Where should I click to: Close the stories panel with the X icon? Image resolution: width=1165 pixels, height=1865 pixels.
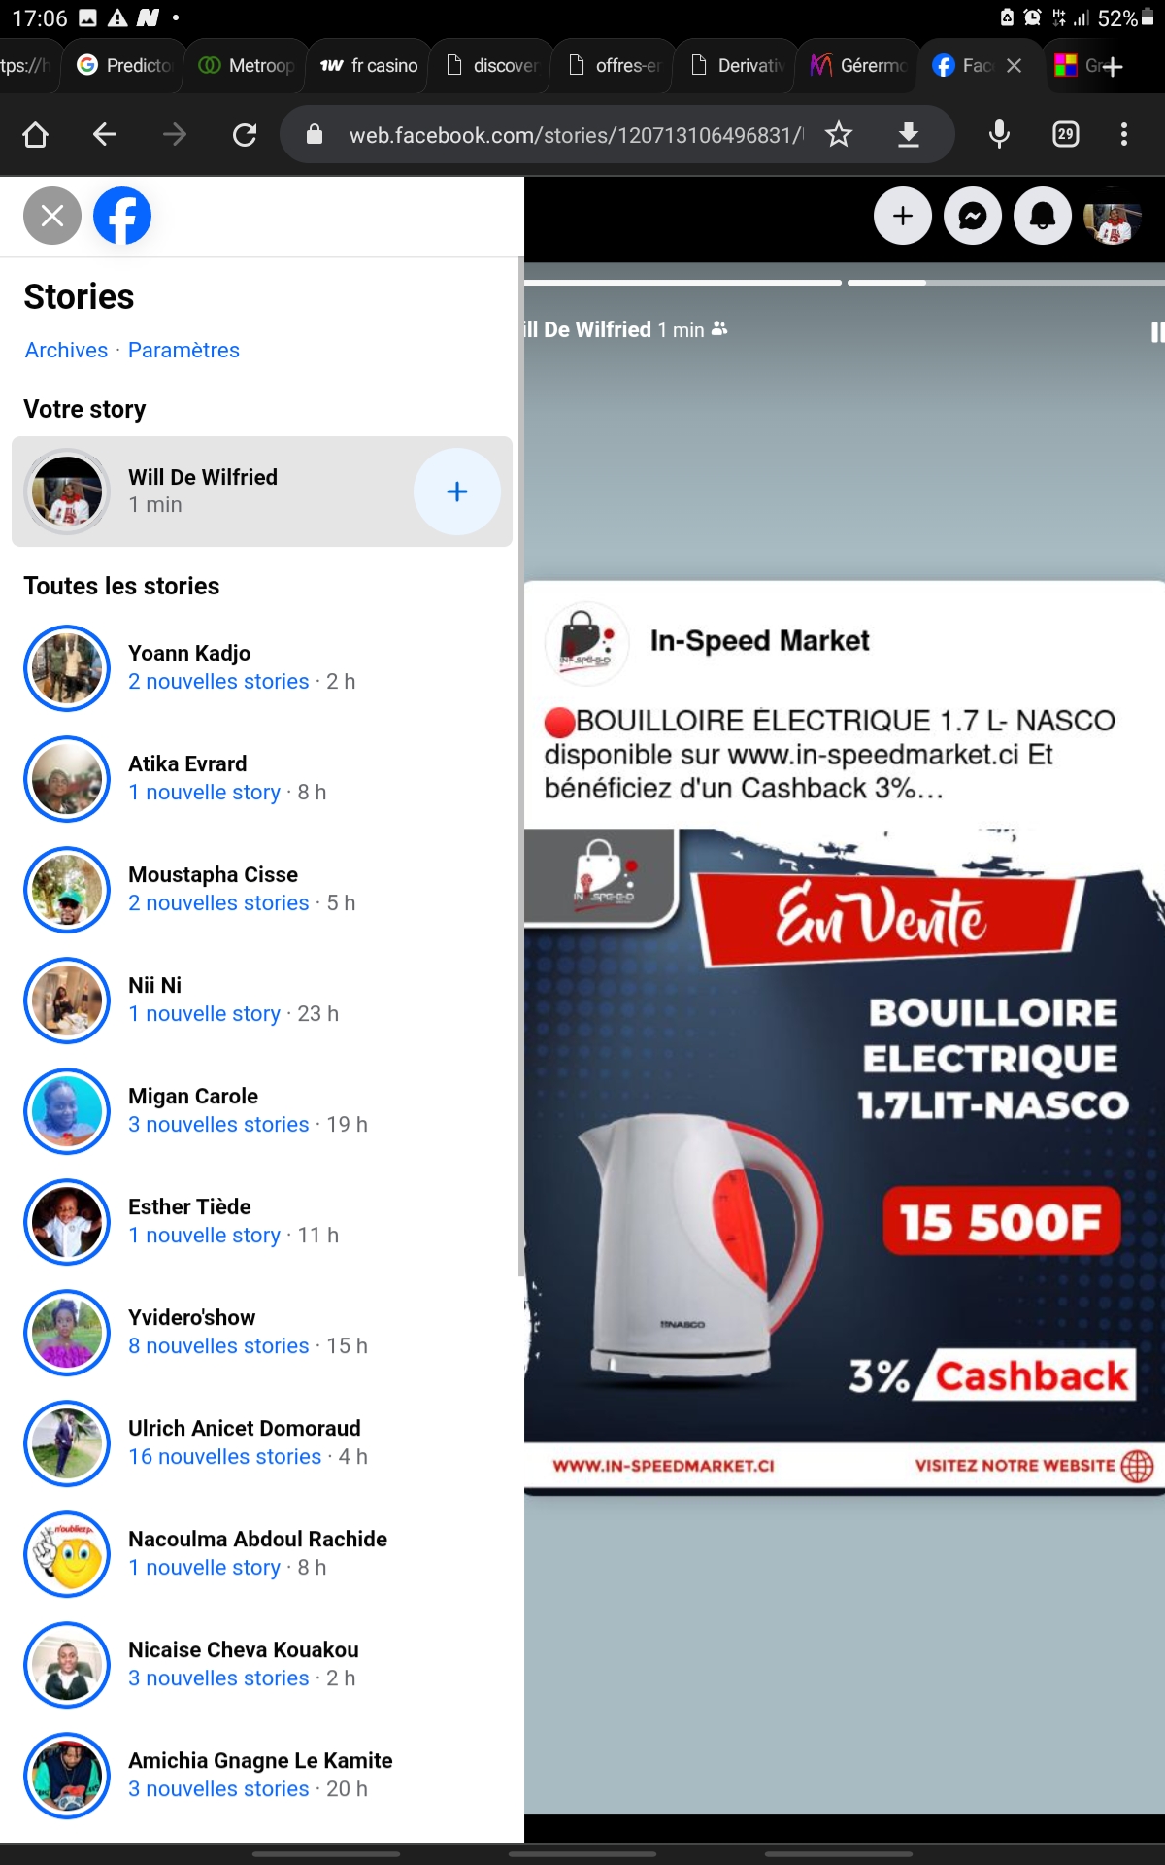pyautogui.click(x=52, y=216)
